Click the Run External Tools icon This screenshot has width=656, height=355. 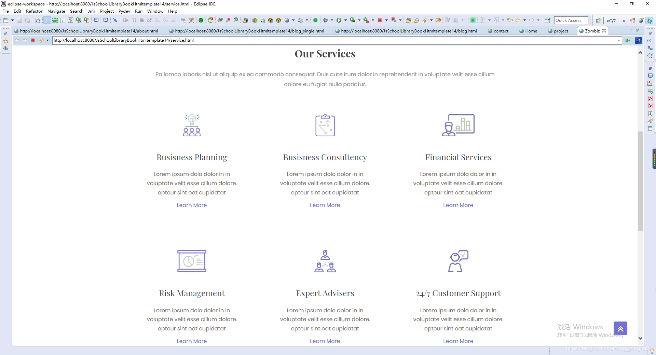366,20
